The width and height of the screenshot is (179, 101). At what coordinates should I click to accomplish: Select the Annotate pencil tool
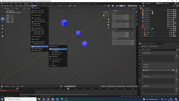click(3, 33)
